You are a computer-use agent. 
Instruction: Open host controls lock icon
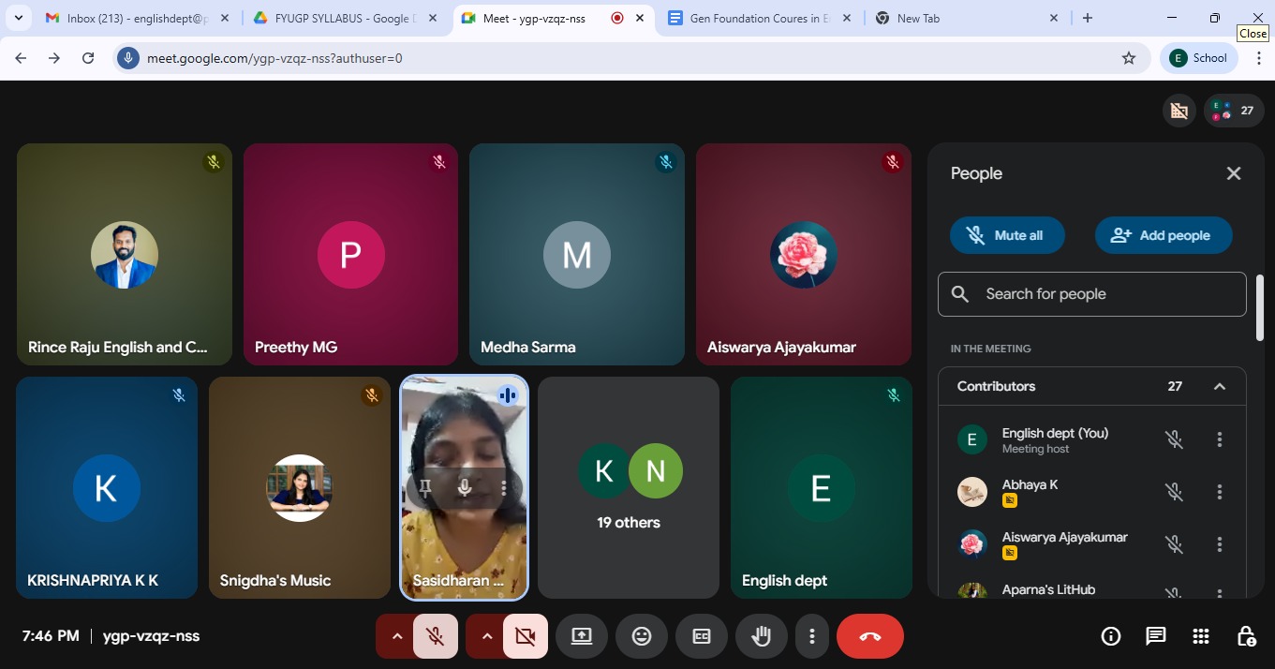[1246, 636]
